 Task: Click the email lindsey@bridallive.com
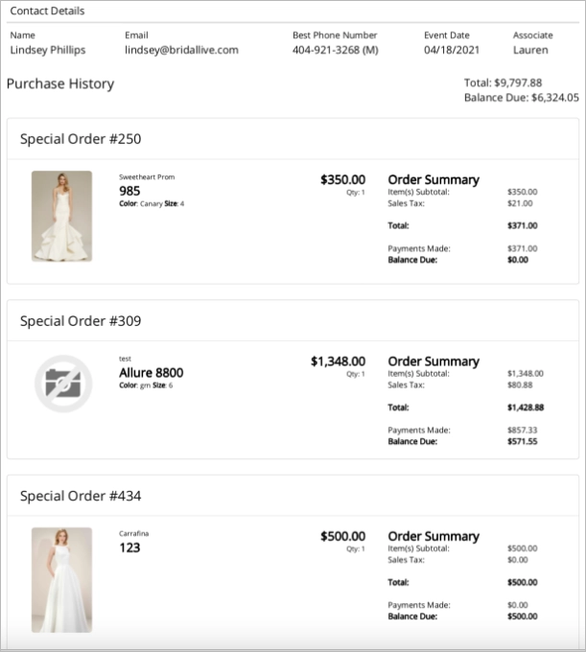click(x=181, y=50)
